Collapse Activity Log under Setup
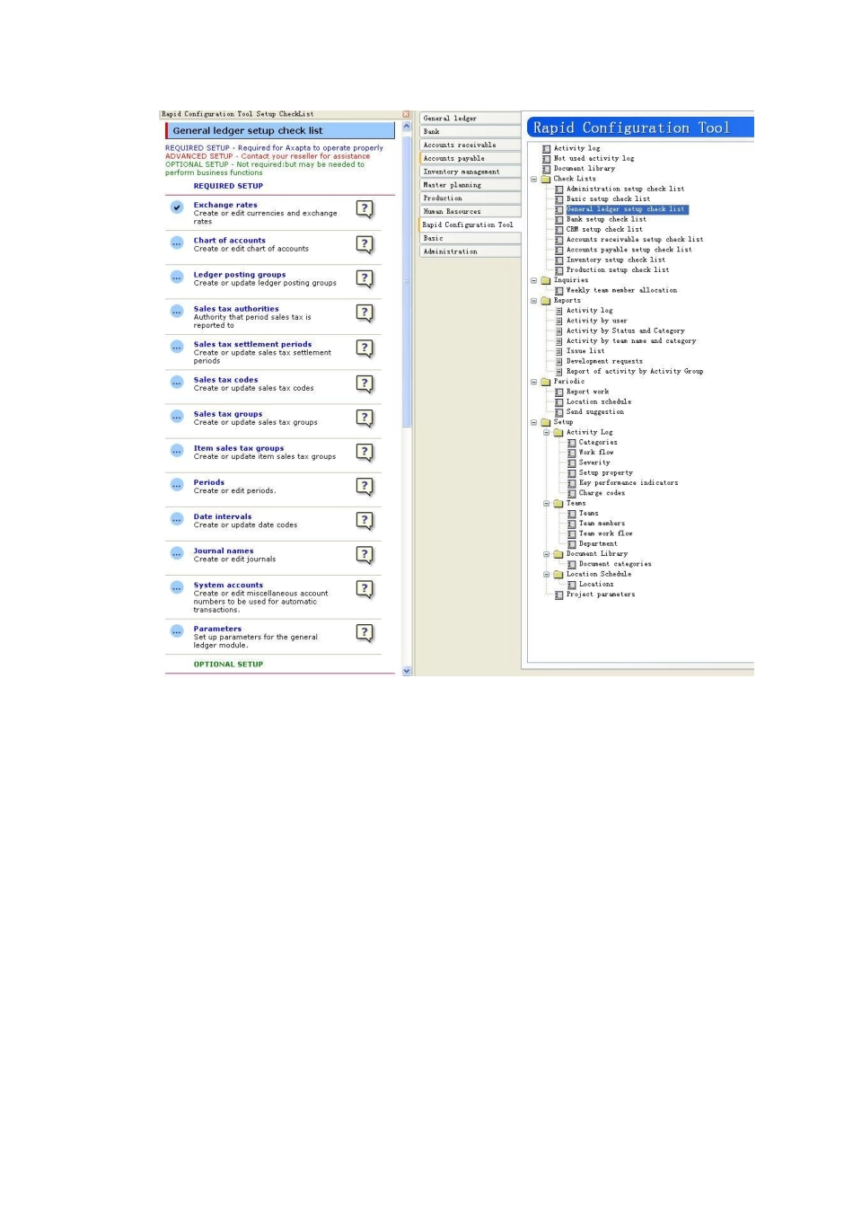 point(546,432)
